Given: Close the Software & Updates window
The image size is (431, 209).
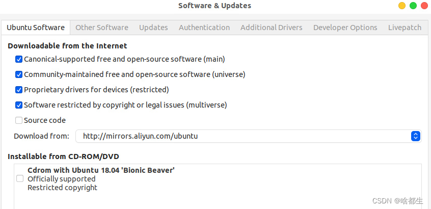Looking at the screenshot, I should tap(424, 6).
